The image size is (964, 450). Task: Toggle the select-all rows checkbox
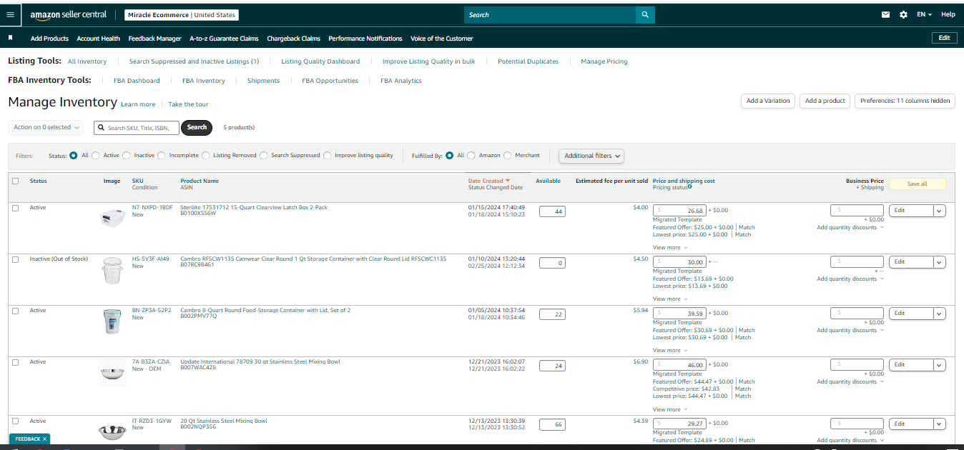click(x=16, y=181)
